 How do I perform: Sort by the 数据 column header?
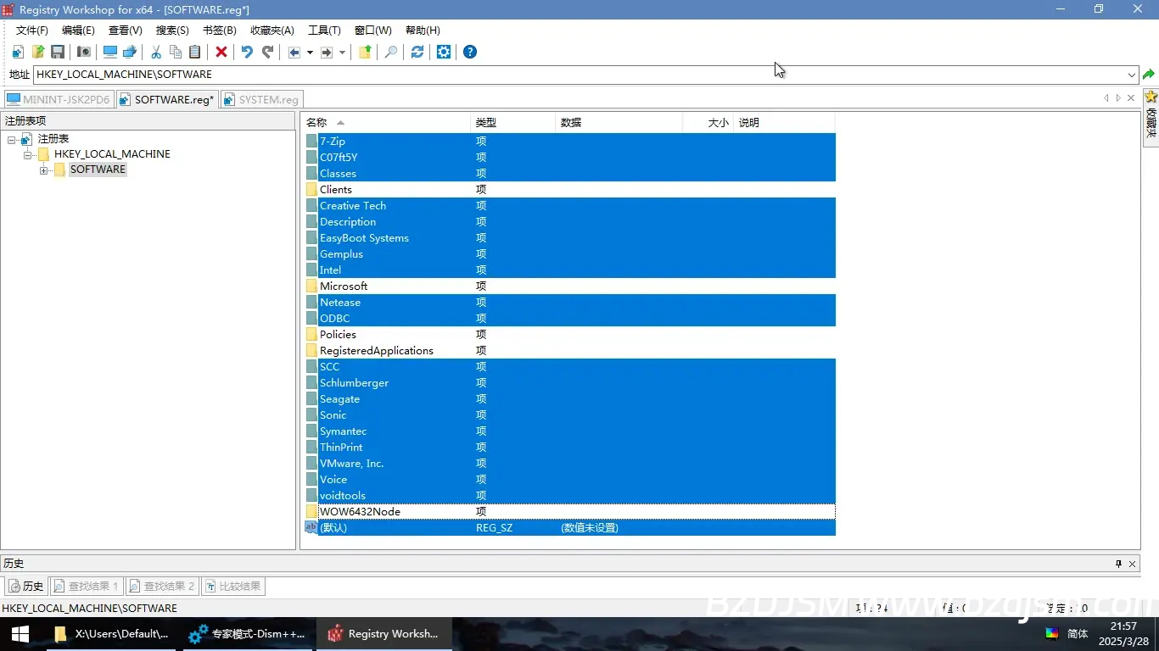(619, 123)
